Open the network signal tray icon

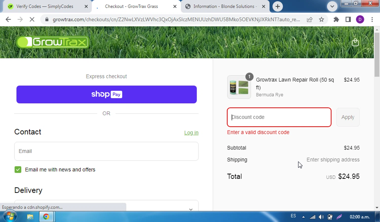(313, 217)
